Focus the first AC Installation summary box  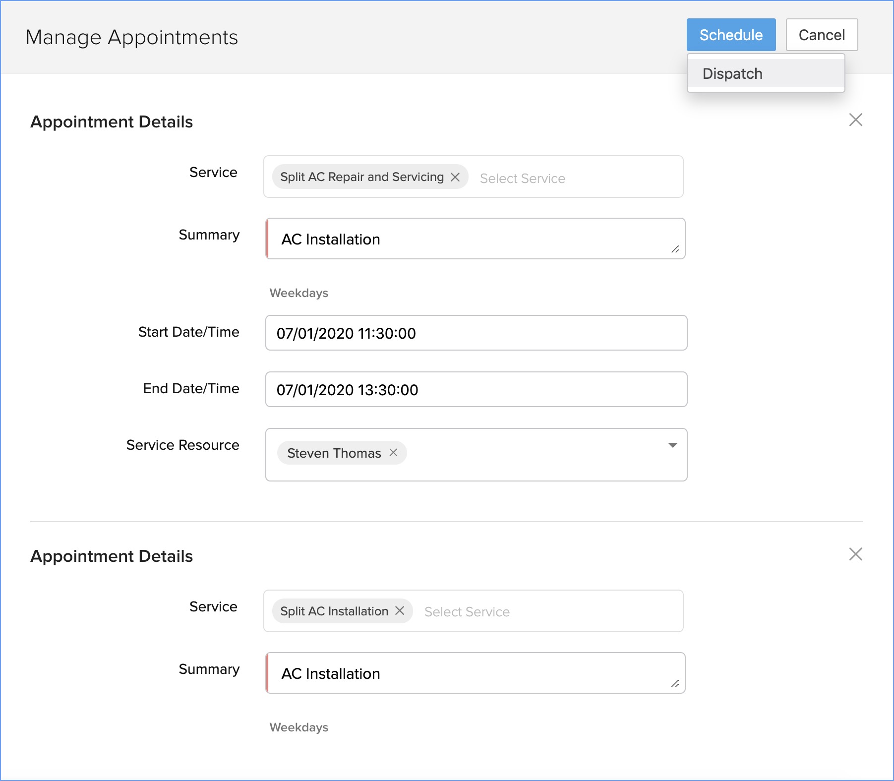(475, 239)
